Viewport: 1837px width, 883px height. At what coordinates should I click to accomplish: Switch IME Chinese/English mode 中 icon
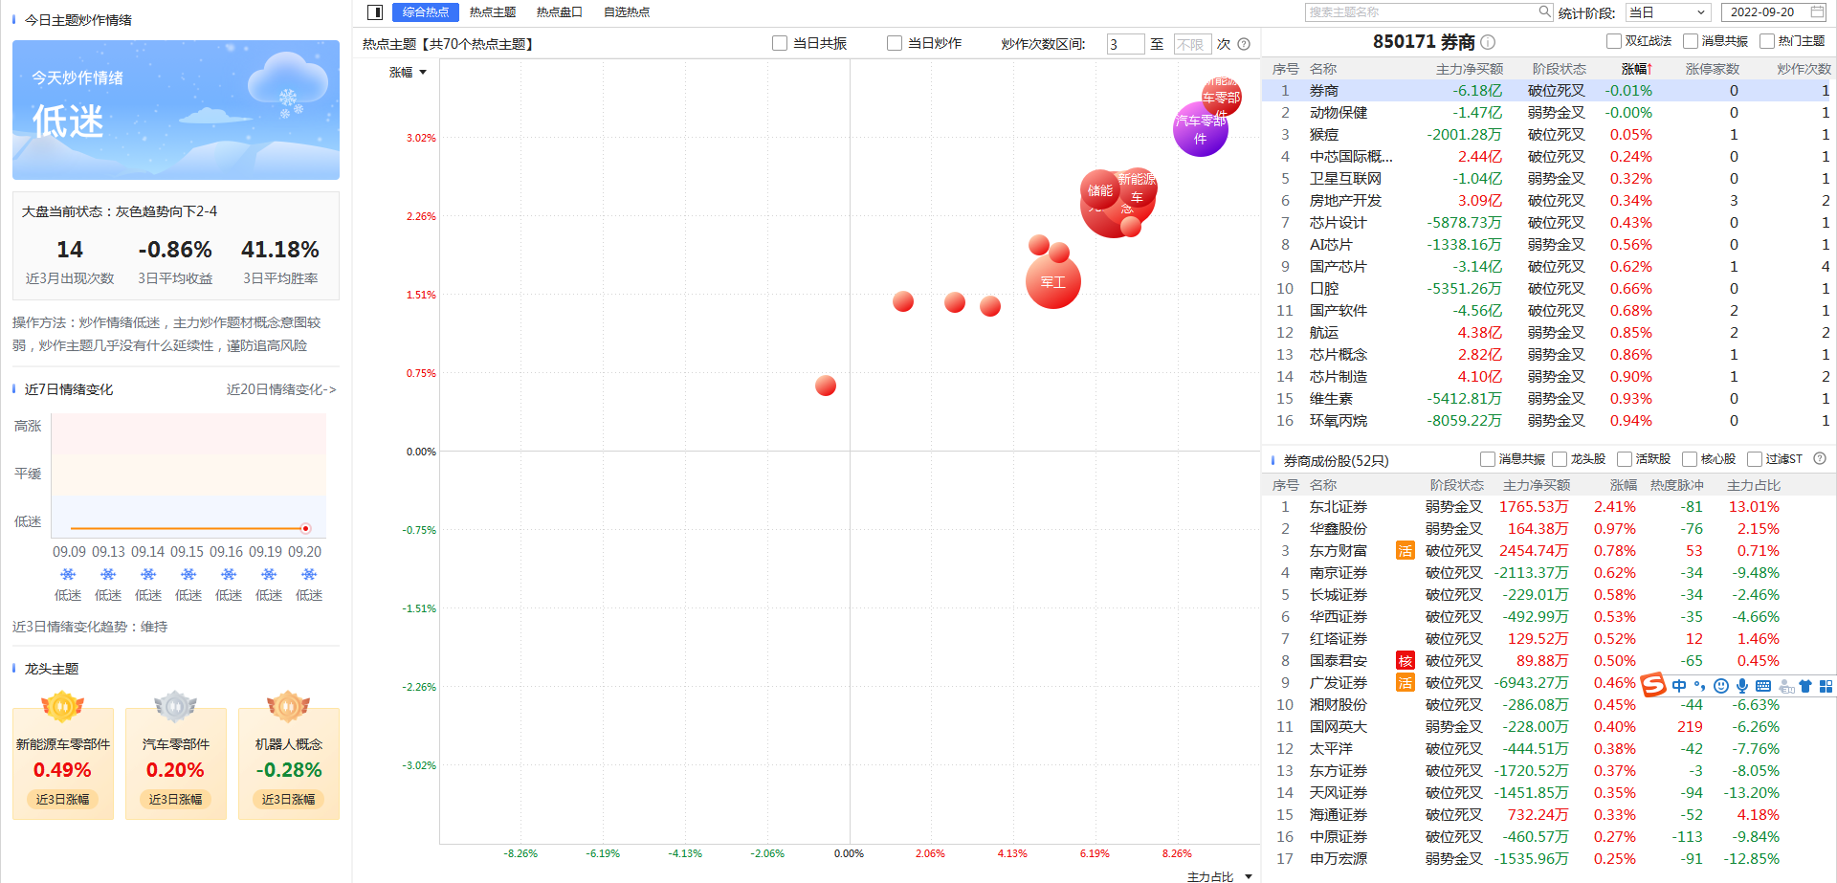click(1679, 685)
